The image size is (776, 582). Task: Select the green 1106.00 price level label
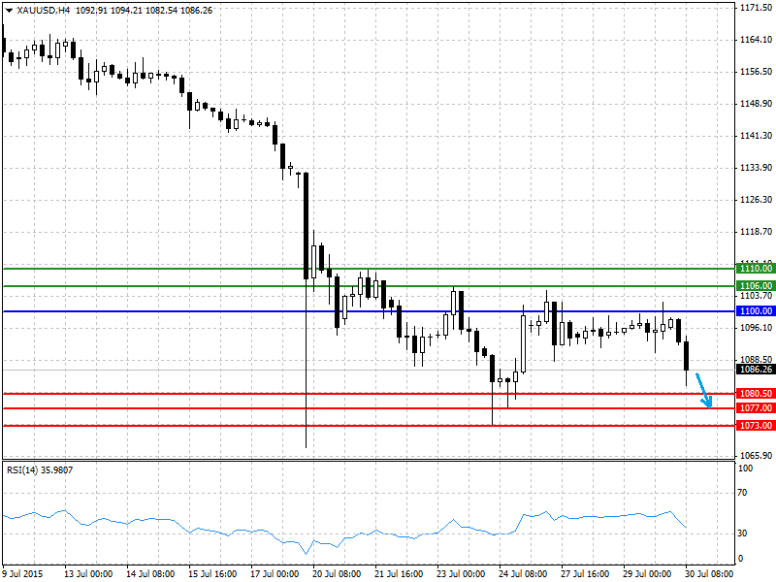pyautogui.click(x=756, y=285)
